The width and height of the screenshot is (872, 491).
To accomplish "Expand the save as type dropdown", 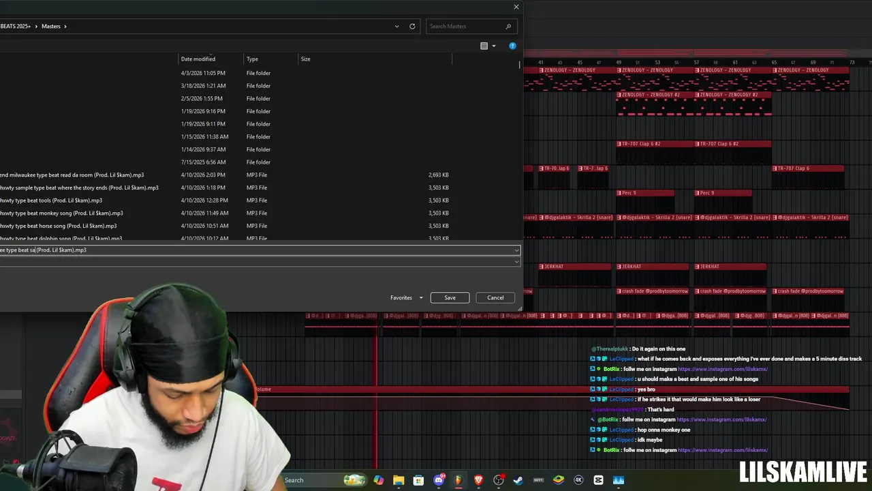I will (516, 262).
